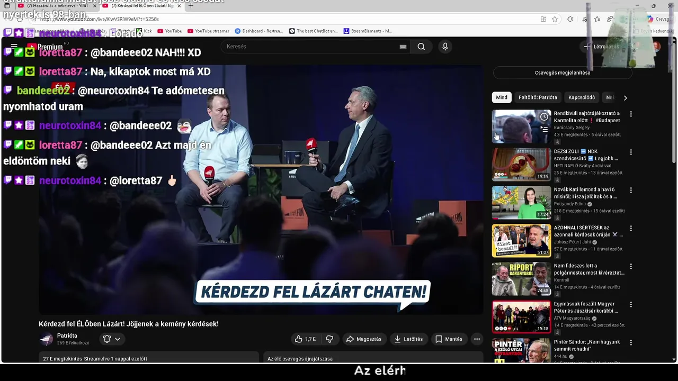This screenshot has width=678, height=381.
Task: Expand notification options dropdown arrow
Action: tap(118, 339)
